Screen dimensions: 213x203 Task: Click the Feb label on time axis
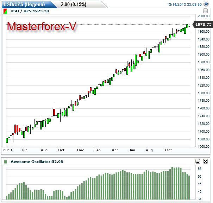coord(98,150)
